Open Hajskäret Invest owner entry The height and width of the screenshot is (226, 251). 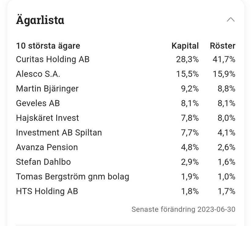click(x=47, y=118)
